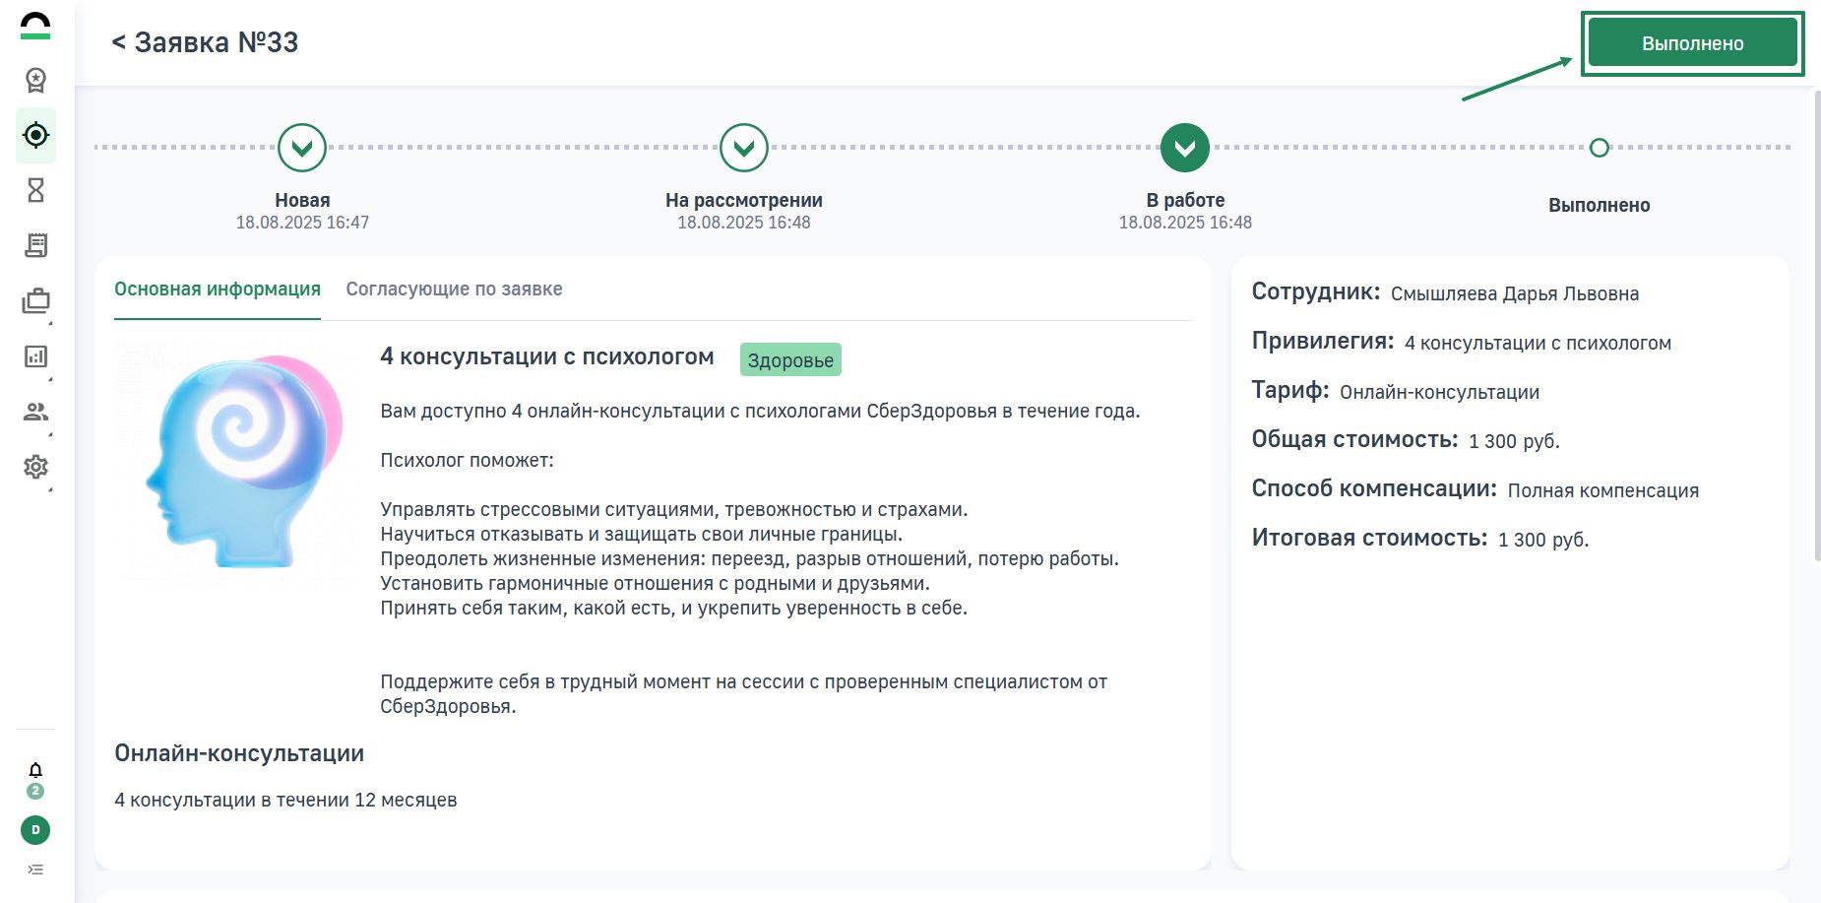Click the В работе progress step circle
The height and width of the screenshot is (903, 1821).
[1185, 148]
